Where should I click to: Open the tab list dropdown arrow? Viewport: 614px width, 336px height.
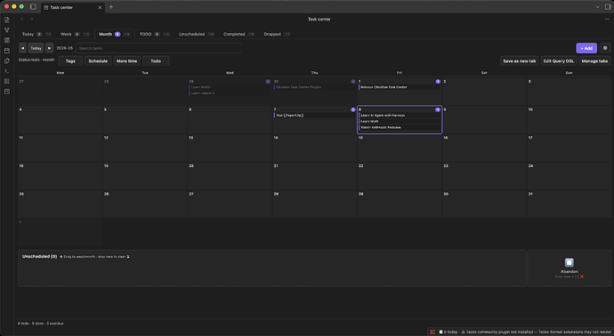[598, 6]
